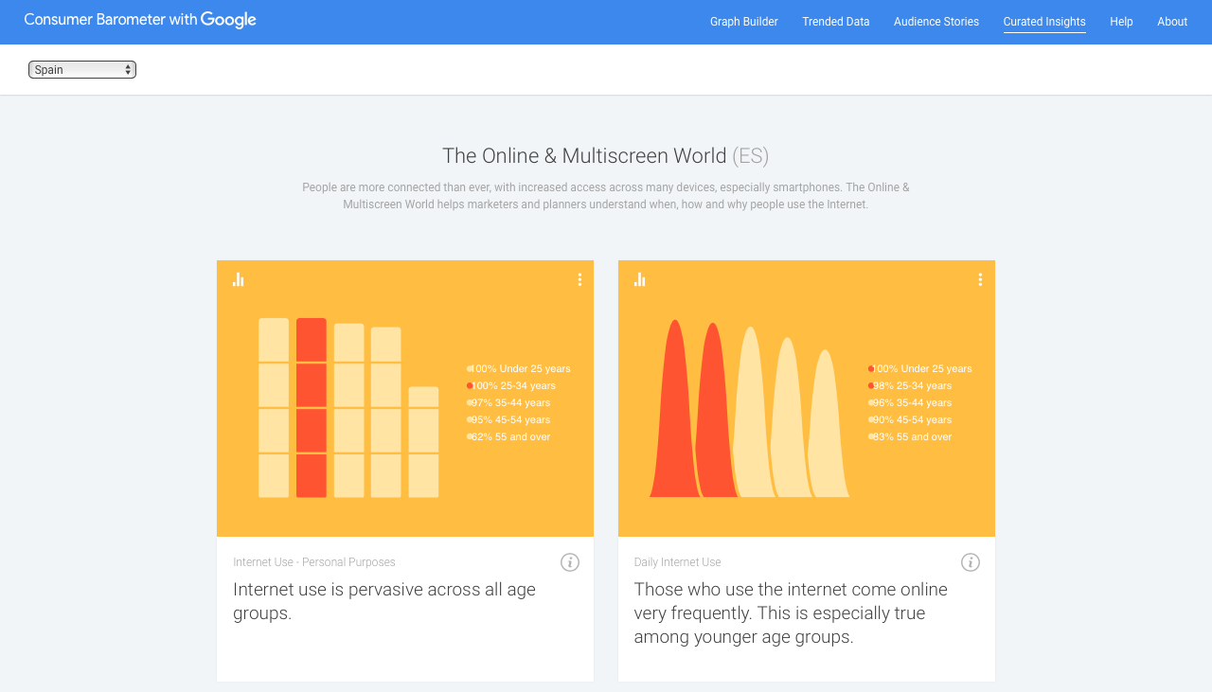Image resolution: width=1212 pixels, height=692 pixels.
Task: Click the About link
Action: point(1171,21)
